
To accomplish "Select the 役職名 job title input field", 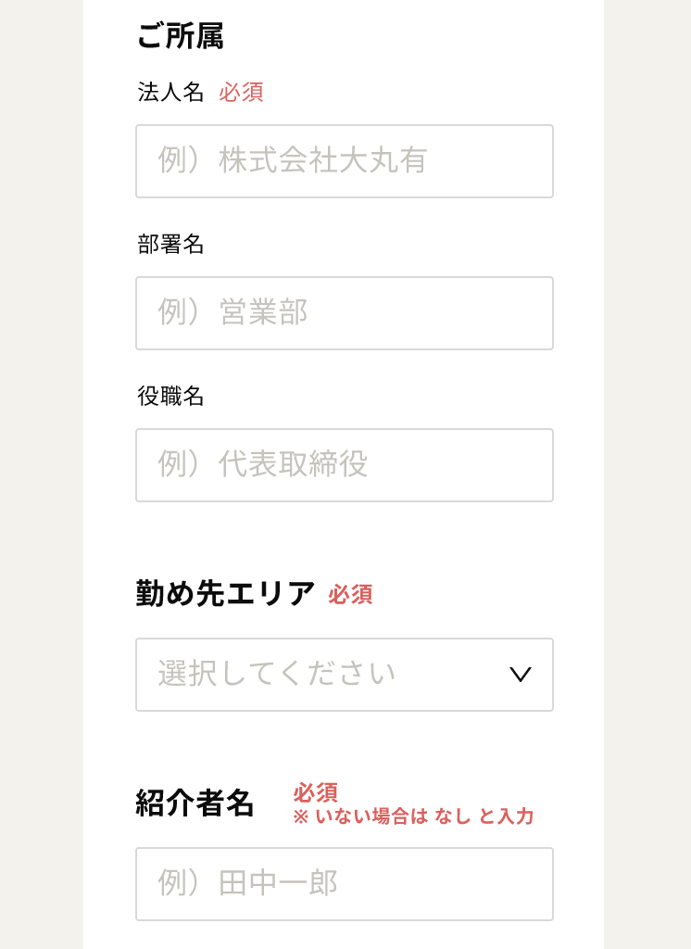I will [345, 465].
